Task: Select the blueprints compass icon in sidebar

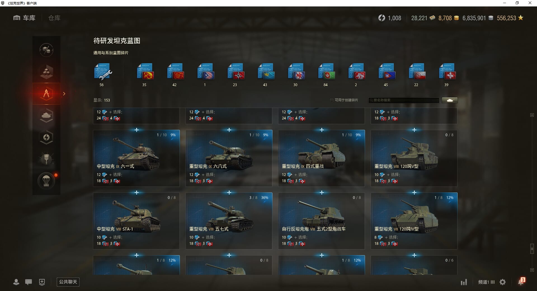Action: [x=46, y=93]
